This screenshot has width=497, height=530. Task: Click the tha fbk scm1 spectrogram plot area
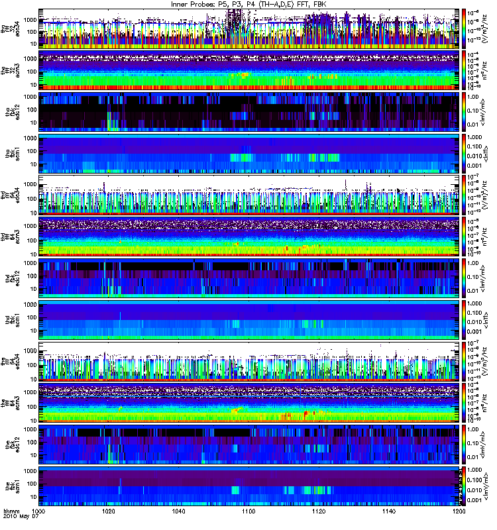pos(249,154)
